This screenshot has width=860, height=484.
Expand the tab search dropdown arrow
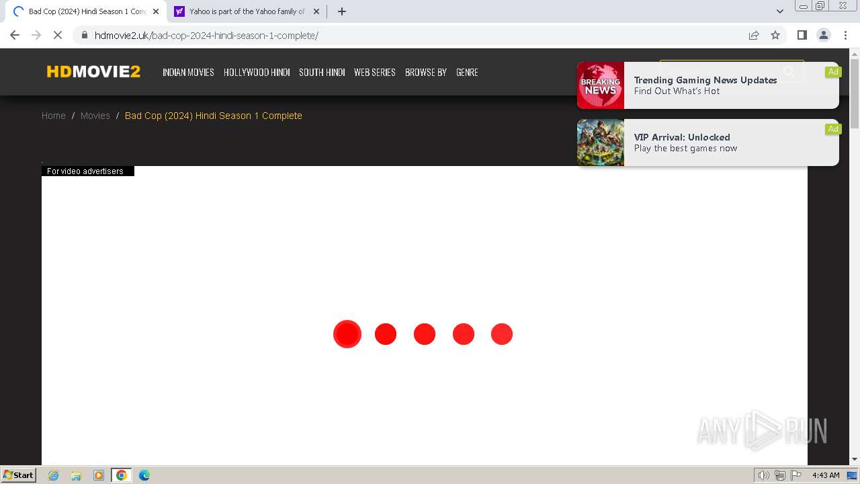(779, 11)
